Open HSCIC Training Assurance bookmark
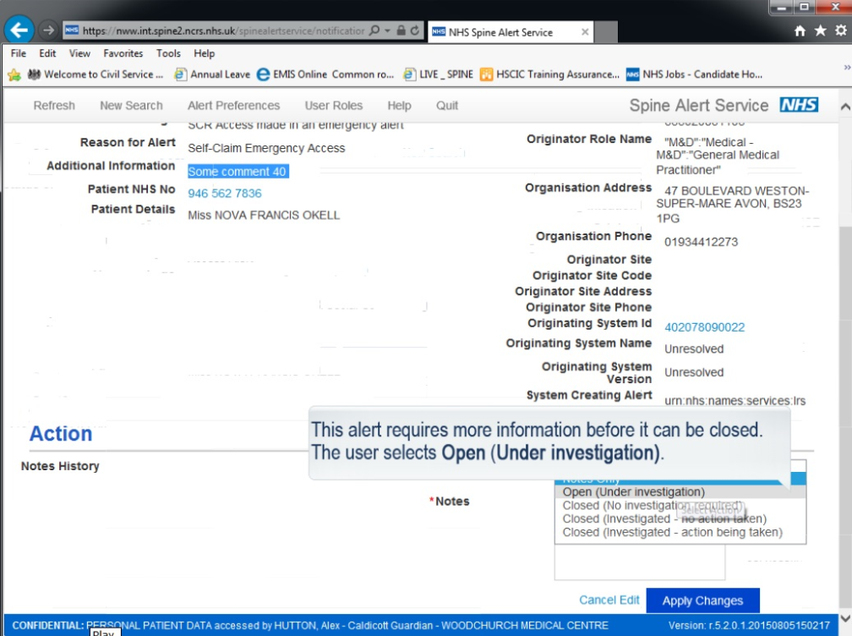Screen dimensions: 852x636 pyautogui.click(x=550, y=74)
